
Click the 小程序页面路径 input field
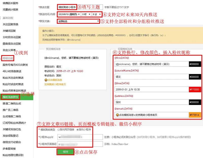point(80,144)
